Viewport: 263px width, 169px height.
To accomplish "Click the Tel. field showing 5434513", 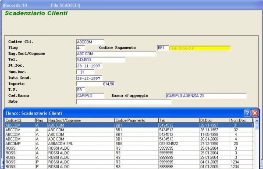I will click(x=101, y=60).
